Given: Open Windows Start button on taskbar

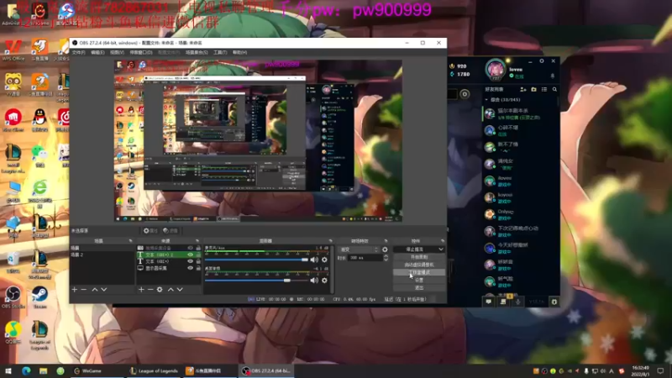Looking at the screenshot, I should click(x=8, y=370).
